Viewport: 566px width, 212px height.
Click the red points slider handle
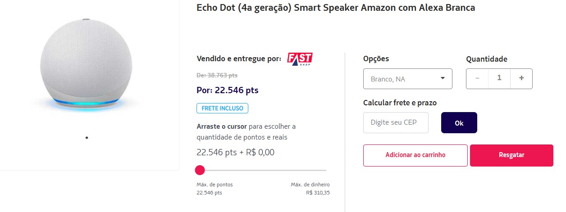coord(200,170)
